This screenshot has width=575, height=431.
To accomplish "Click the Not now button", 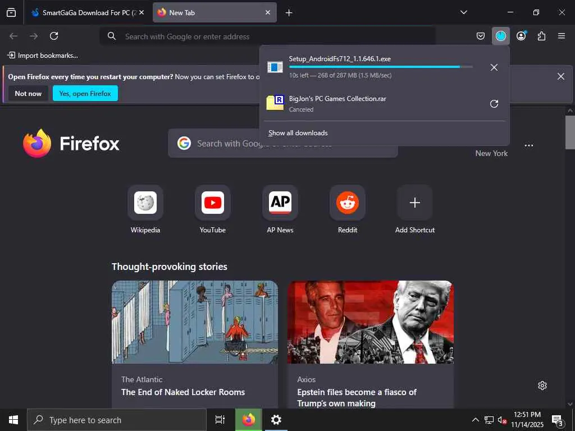I will 28,94.
